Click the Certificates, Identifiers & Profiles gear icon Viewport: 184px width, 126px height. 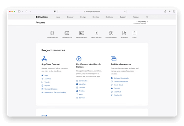point(79,59)
